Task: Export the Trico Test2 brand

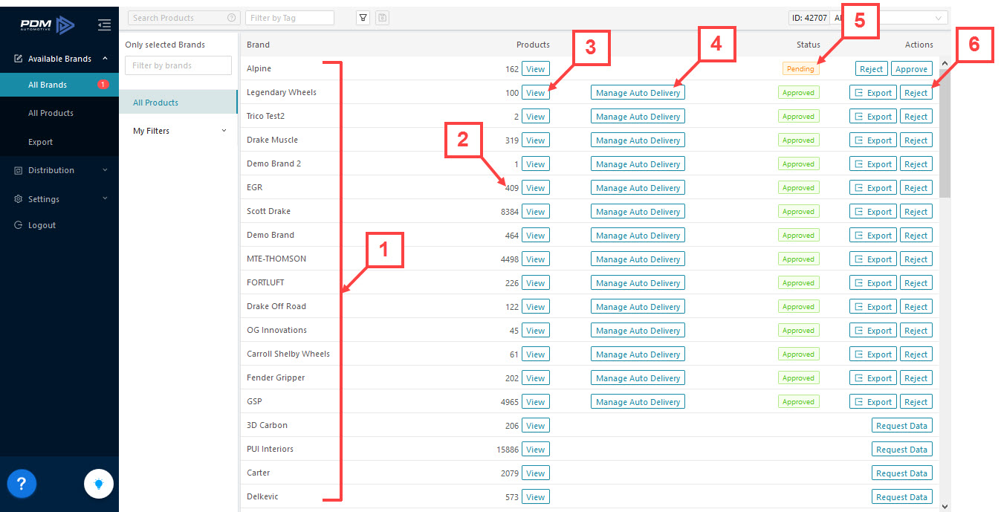Action: pos(873,117)
